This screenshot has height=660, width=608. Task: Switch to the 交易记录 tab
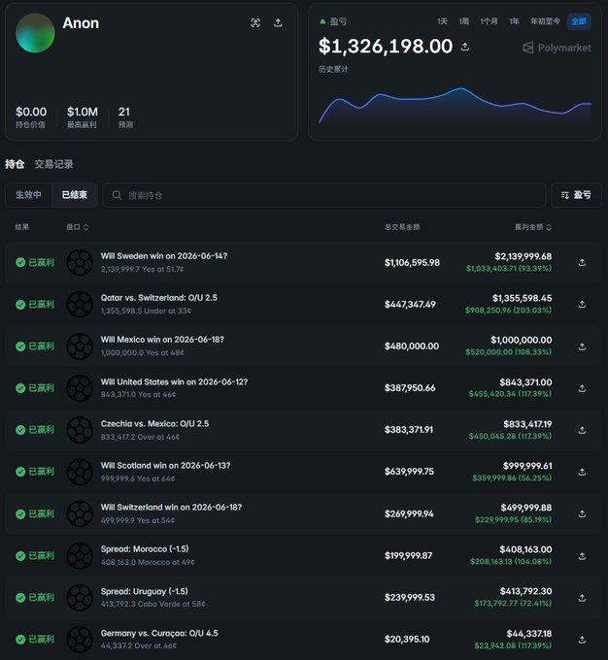point(54,164)
